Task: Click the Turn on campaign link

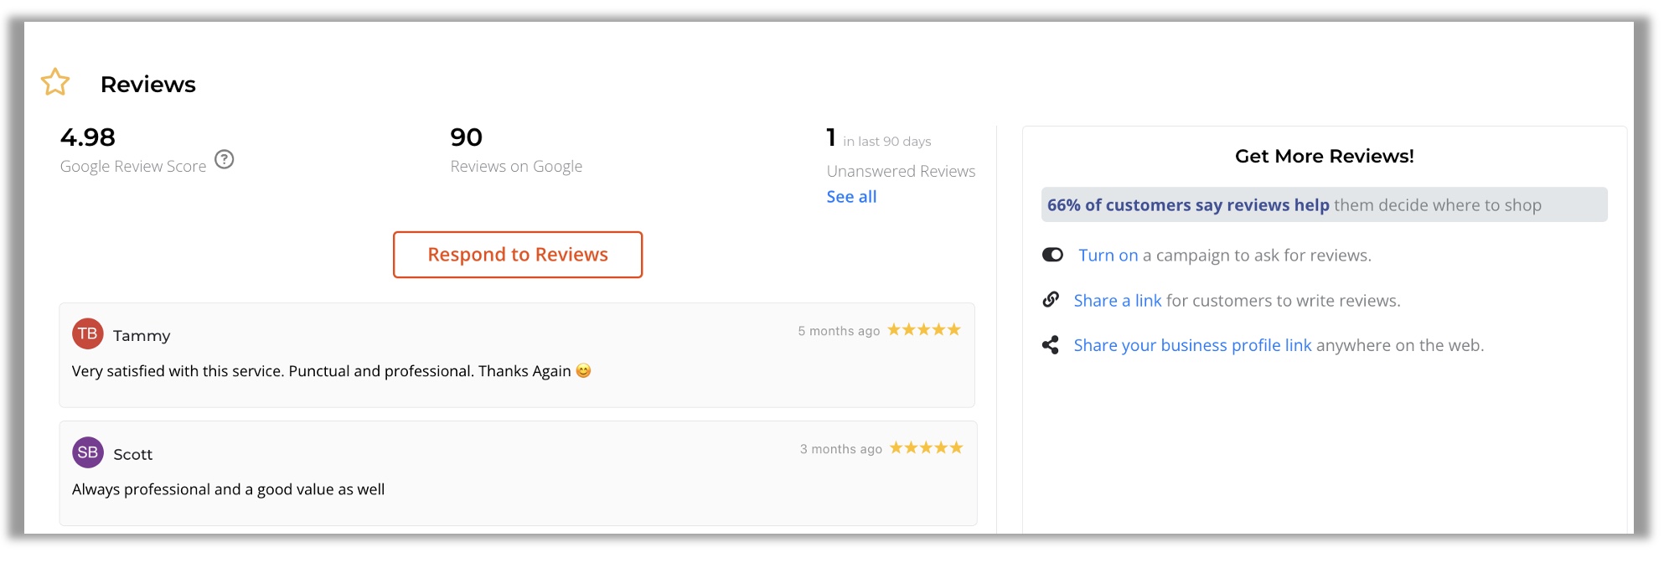Action: point(1108,256)
